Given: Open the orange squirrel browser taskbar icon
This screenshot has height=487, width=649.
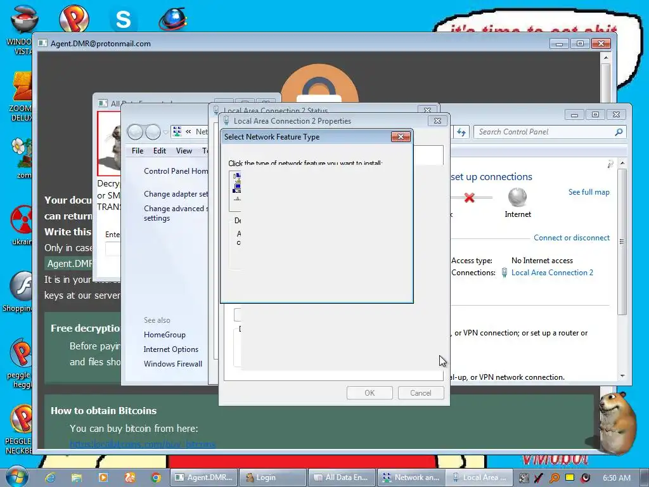Looking at the screenshot, I should (129, 477).
